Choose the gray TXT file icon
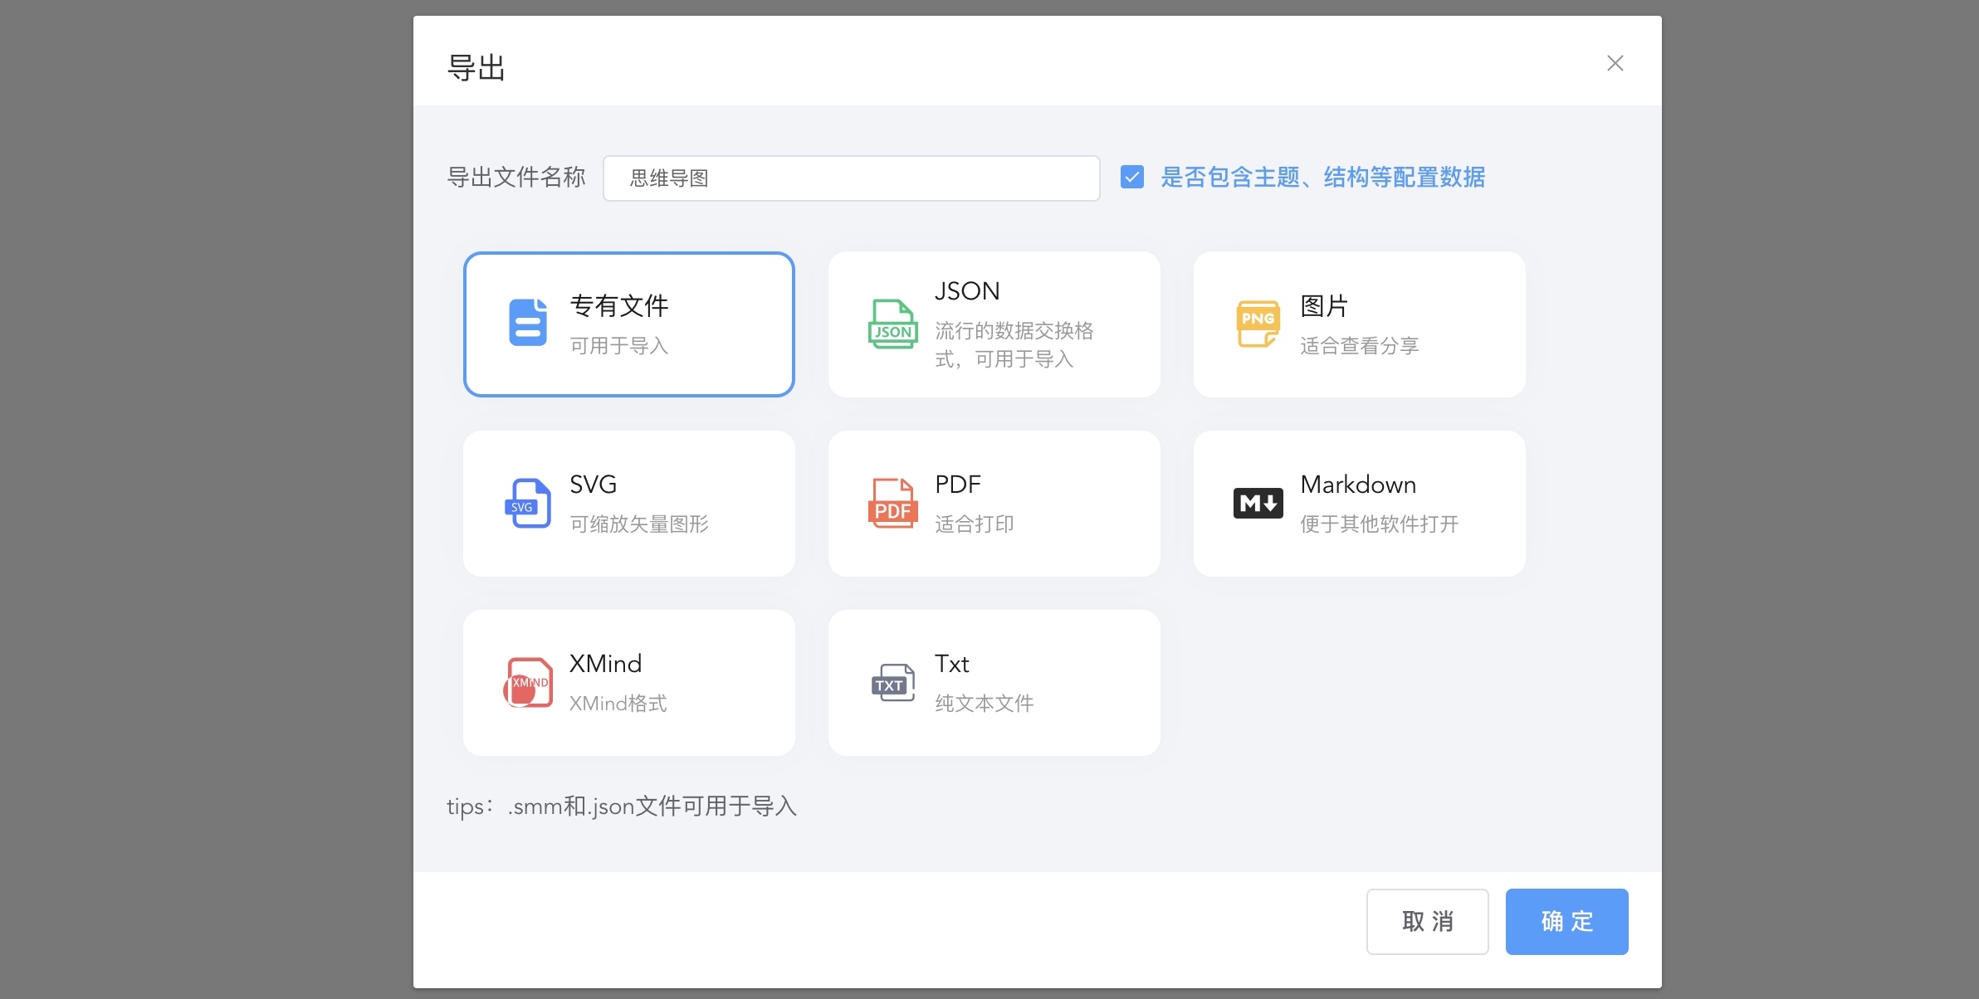Viewport: 1979px width, 999px height. [x=893, y=682]
